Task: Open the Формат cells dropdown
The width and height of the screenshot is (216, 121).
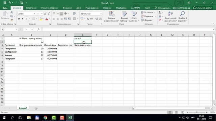Action: pos(147,20)
